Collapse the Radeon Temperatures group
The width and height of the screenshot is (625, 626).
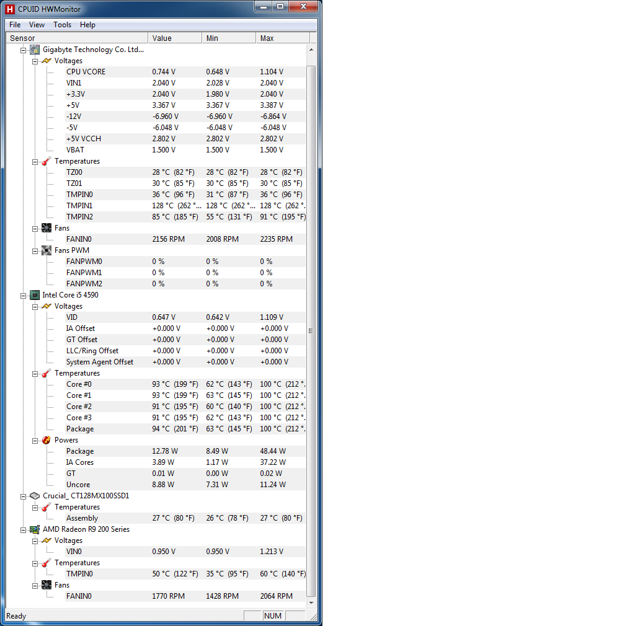tap(35, 563)
